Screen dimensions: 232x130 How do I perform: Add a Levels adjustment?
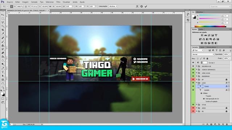(x=206, y=35)
